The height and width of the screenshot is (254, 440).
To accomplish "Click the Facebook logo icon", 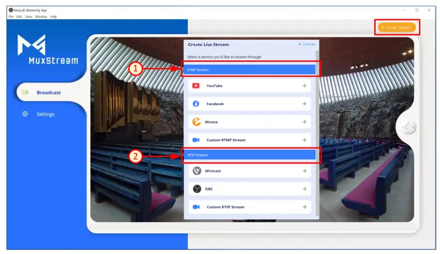I will 196,104.
